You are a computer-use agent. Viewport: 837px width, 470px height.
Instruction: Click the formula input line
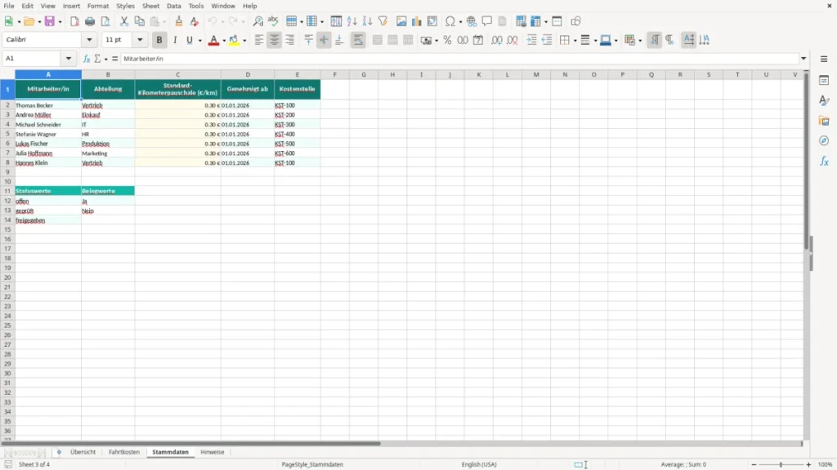click(459, 59)
